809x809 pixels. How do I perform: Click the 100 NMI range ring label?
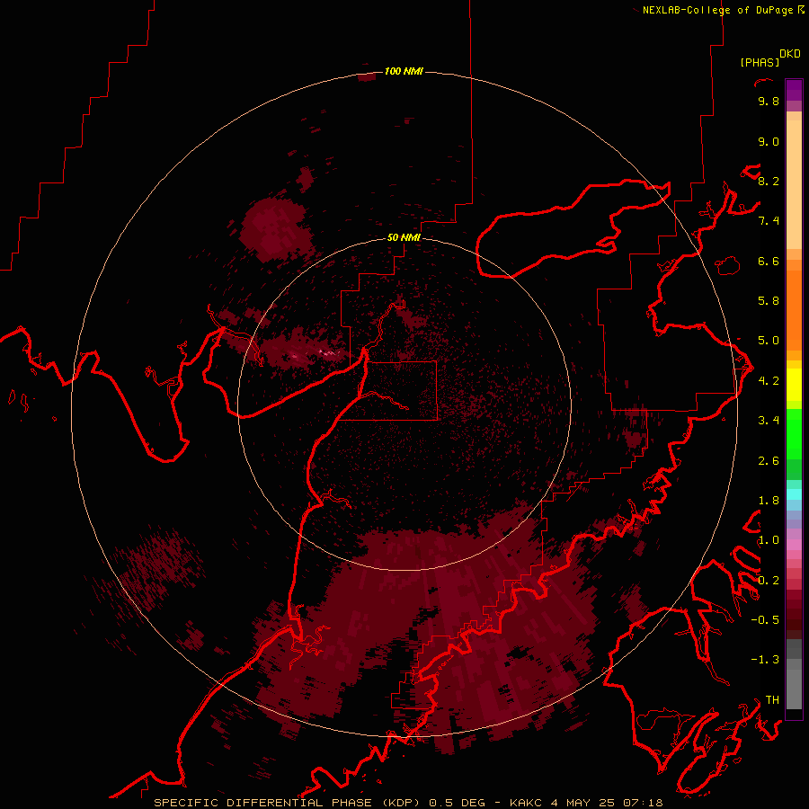point(404,71)
